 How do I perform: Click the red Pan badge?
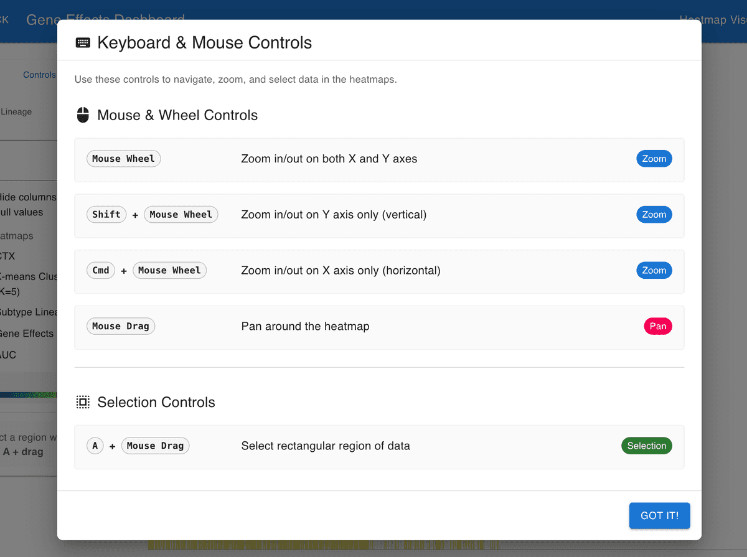point(657,326)
